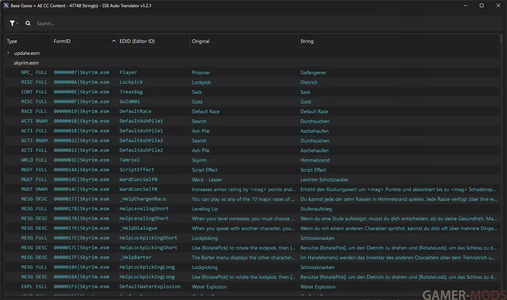Click the EDID (Editor ID) column header
The width and height of the screenshot is (507, 300).
click(x=137, y=41)
